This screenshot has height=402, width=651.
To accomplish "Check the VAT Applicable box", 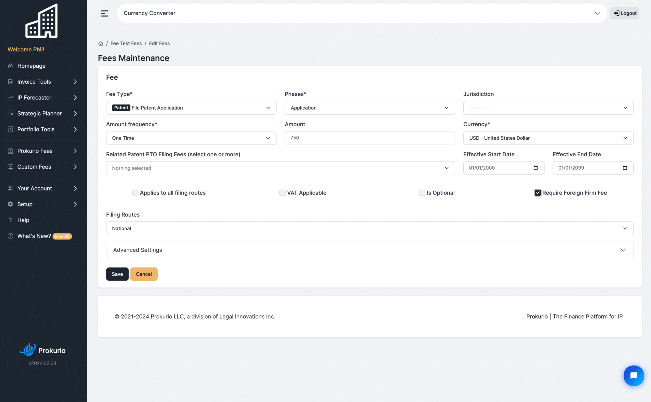I will point(282,193).
